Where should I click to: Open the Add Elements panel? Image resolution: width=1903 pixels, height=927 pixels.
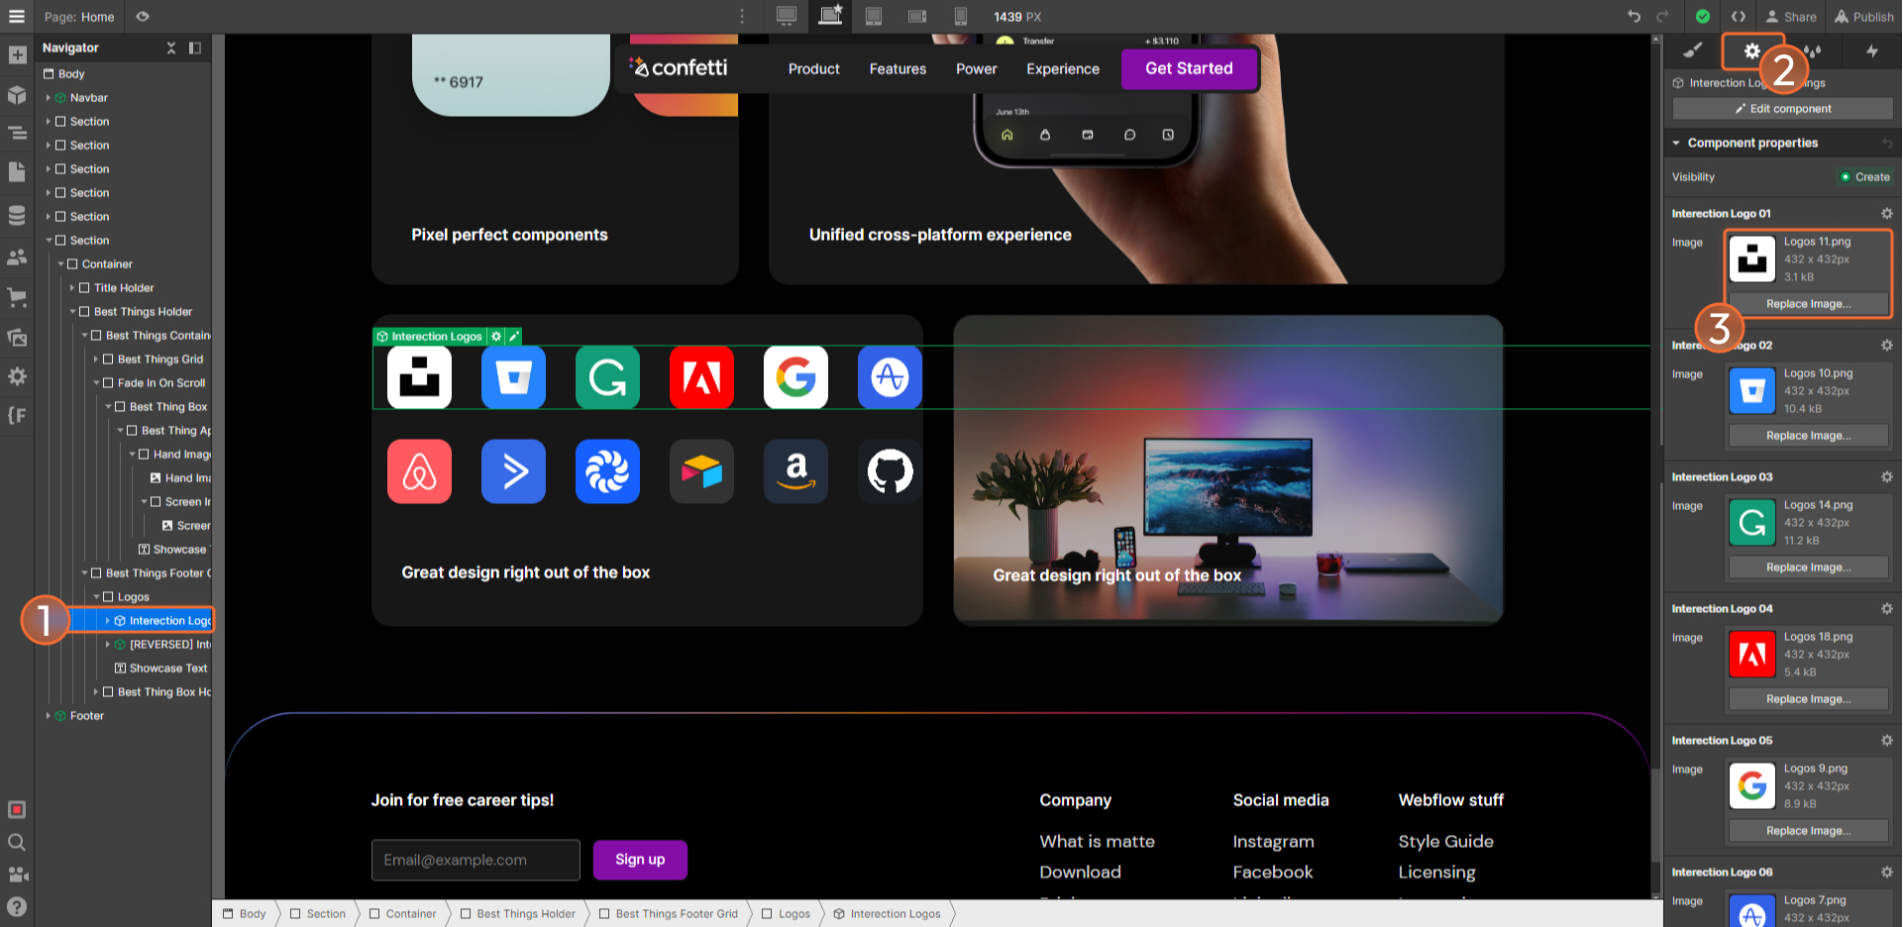(x=17, y=54)
